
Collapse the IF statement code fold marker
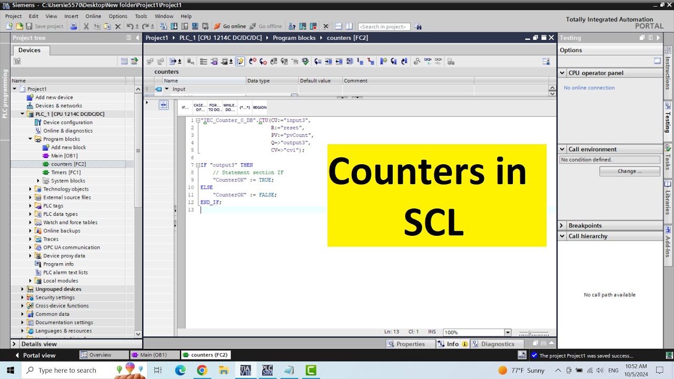[198, 165]
